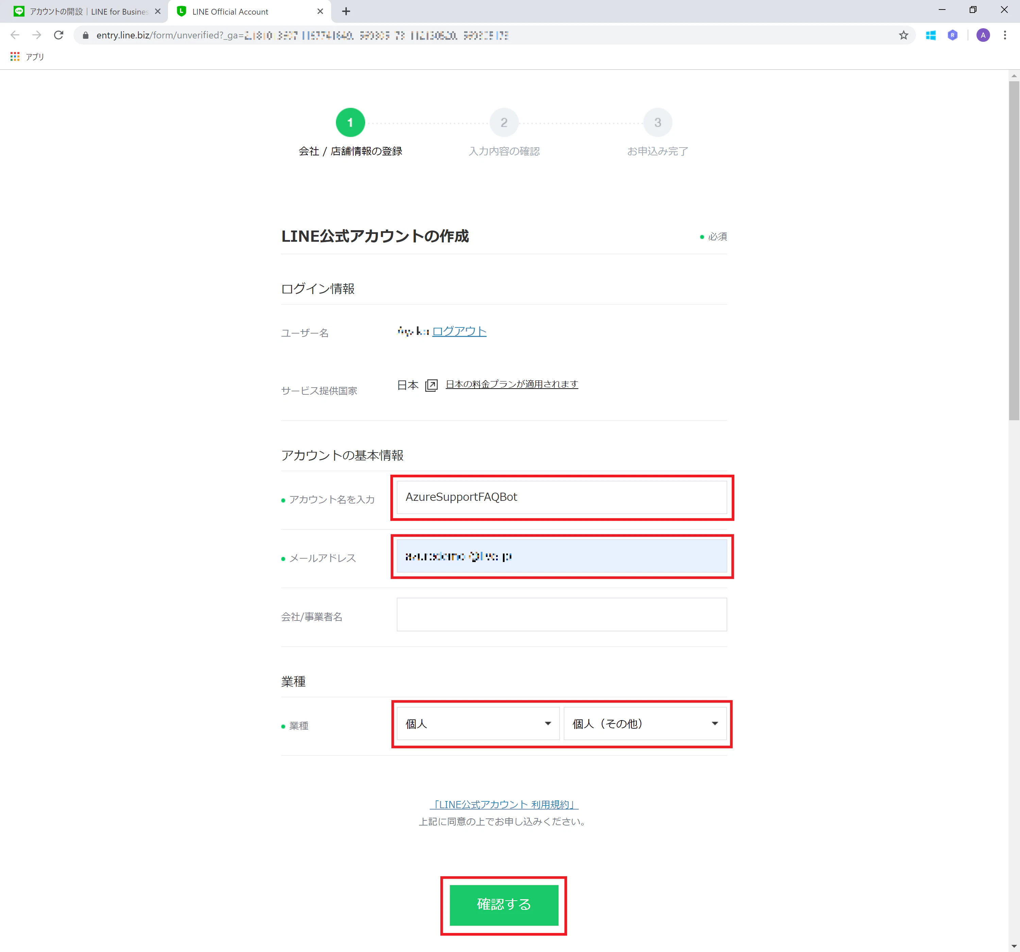
Task: Expand the 個人（その他）sub-industry dropdown
Action: [645, 723]
